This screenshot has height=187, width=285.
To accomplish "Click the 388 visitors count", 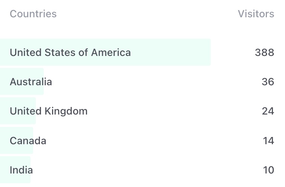I will click(265, 53).
